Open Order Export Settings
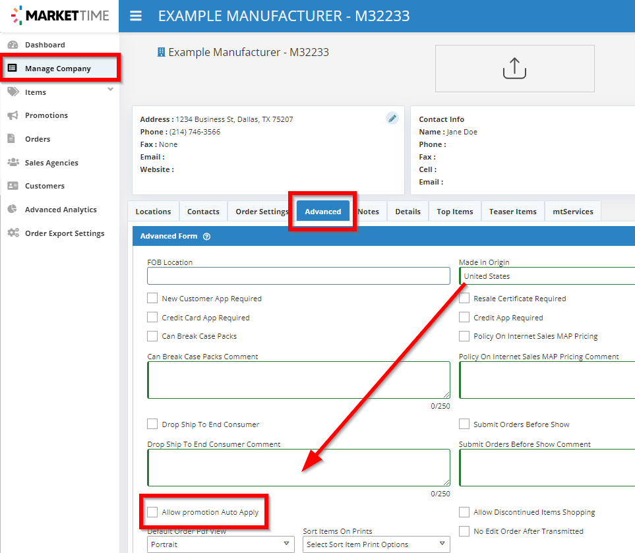This screenshot has width=635, height=553. click(59, 233)
